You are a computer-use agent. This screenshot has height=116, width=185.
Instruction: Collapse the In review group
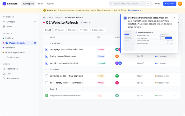click(x=46, y=69)
